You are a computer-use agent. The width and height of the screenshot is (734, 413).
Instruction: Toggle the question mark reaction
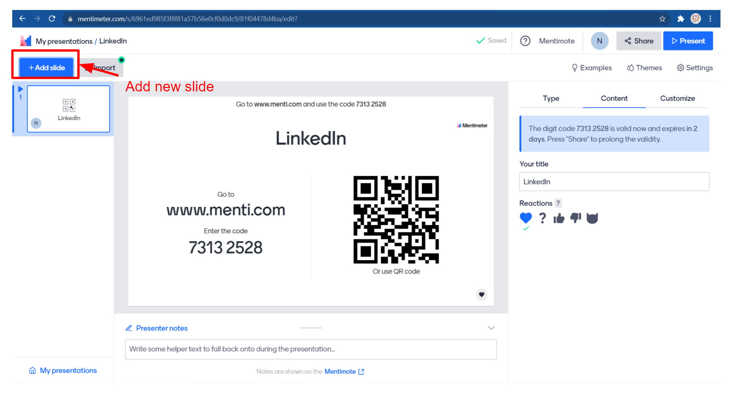[x=542, y=218]
